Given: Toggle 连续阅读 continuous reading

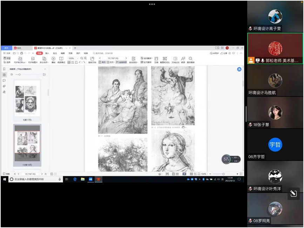Looking at the screenshot, I should pyautogui.click(x=121, y=62).
